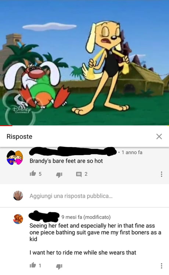This screenshot has height=275, width=169.
Task: Open the reply's blacked-out username
Action: [x=44, y=217]
